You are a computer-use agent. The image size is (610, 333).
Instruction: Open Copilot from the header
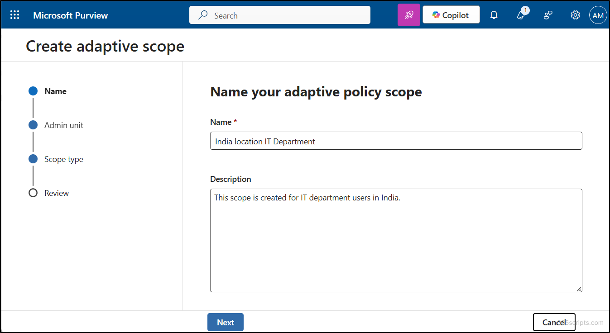pyautogui.click(x=451, y=15)
